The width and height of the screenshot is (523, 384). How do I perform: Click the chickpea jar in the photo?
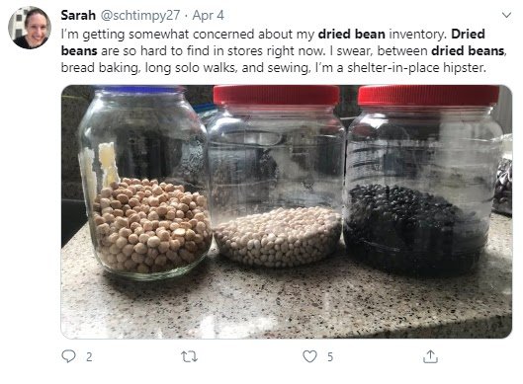[x=143, y=184]
